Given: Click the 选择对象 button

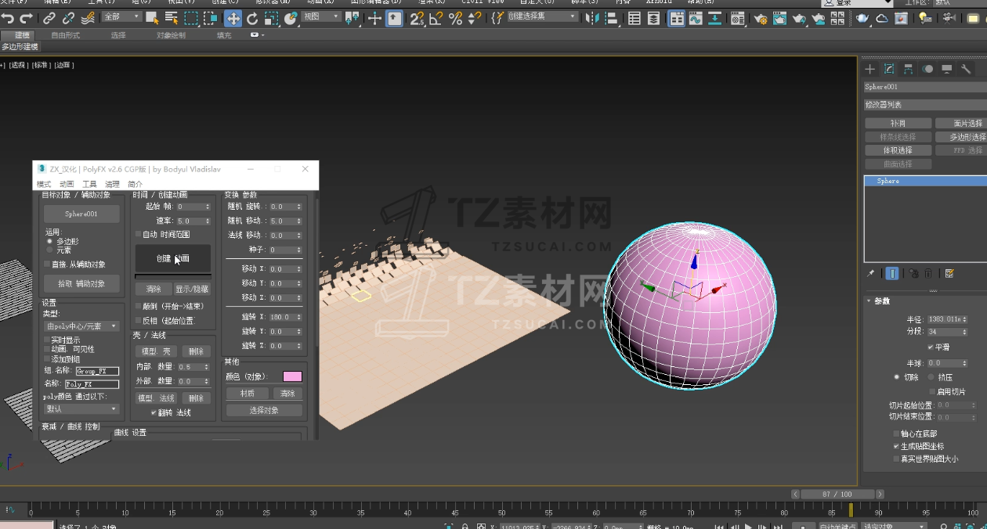Looking at the screenshot, I should pos(263,410).
